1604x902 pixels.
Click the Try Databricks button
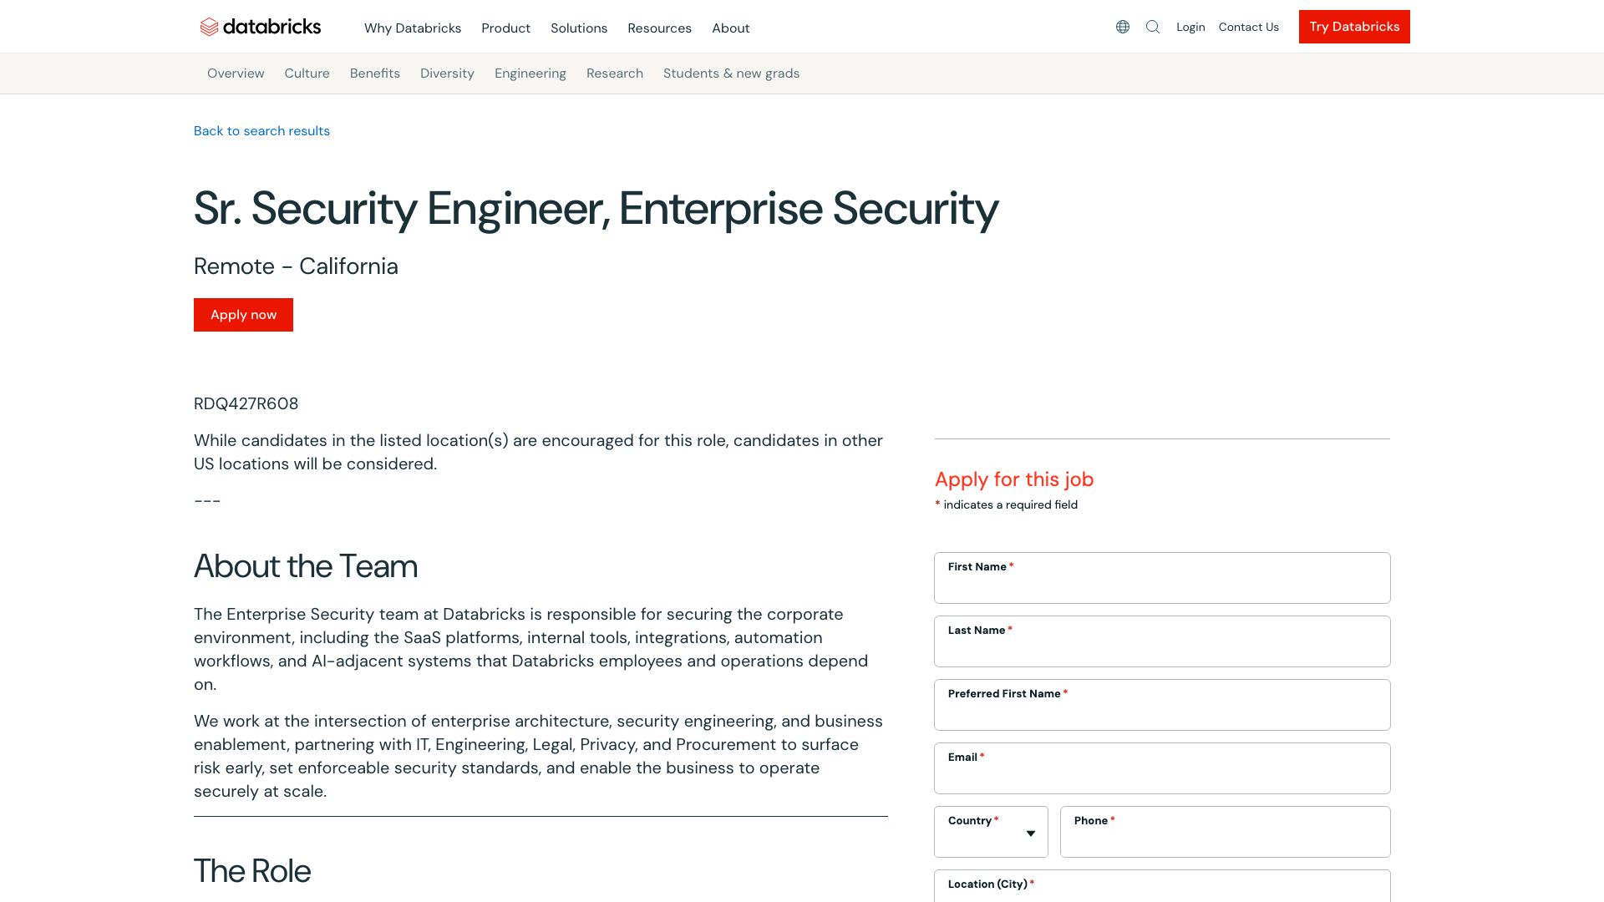[x=1354, y=27]
